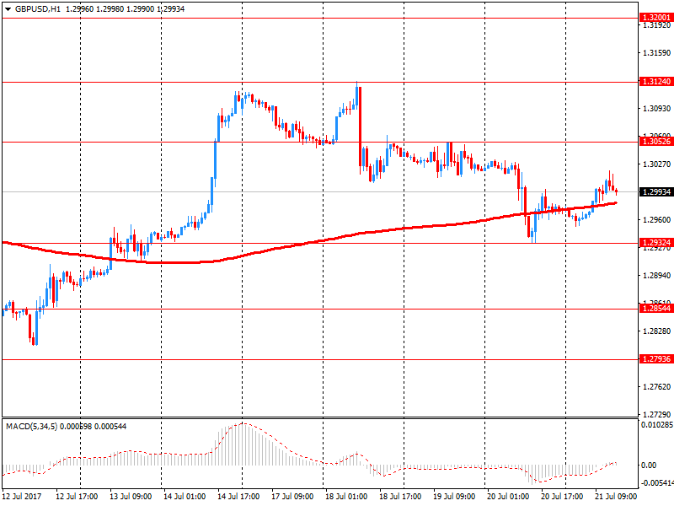Select the 1.27290 price scale value
674x506 pixels.
pyautogui.click(x=657, y=414)
